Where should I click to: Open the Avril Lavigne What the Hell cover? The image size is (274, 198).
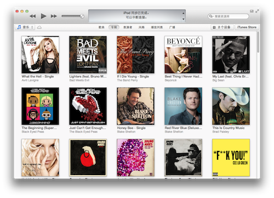click(40, 55)
